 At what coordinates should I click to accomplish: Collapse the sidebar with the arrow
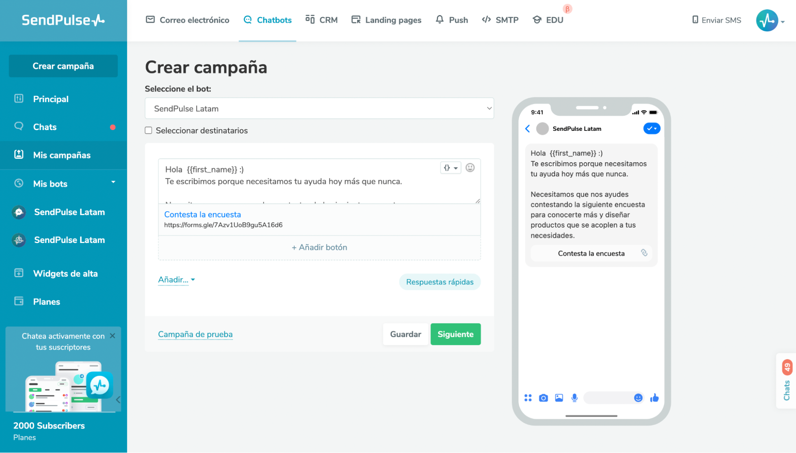coord(118,400)
